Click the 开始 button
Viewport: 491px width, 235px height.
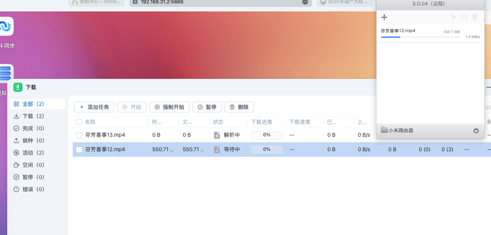(x=132, y=107)
